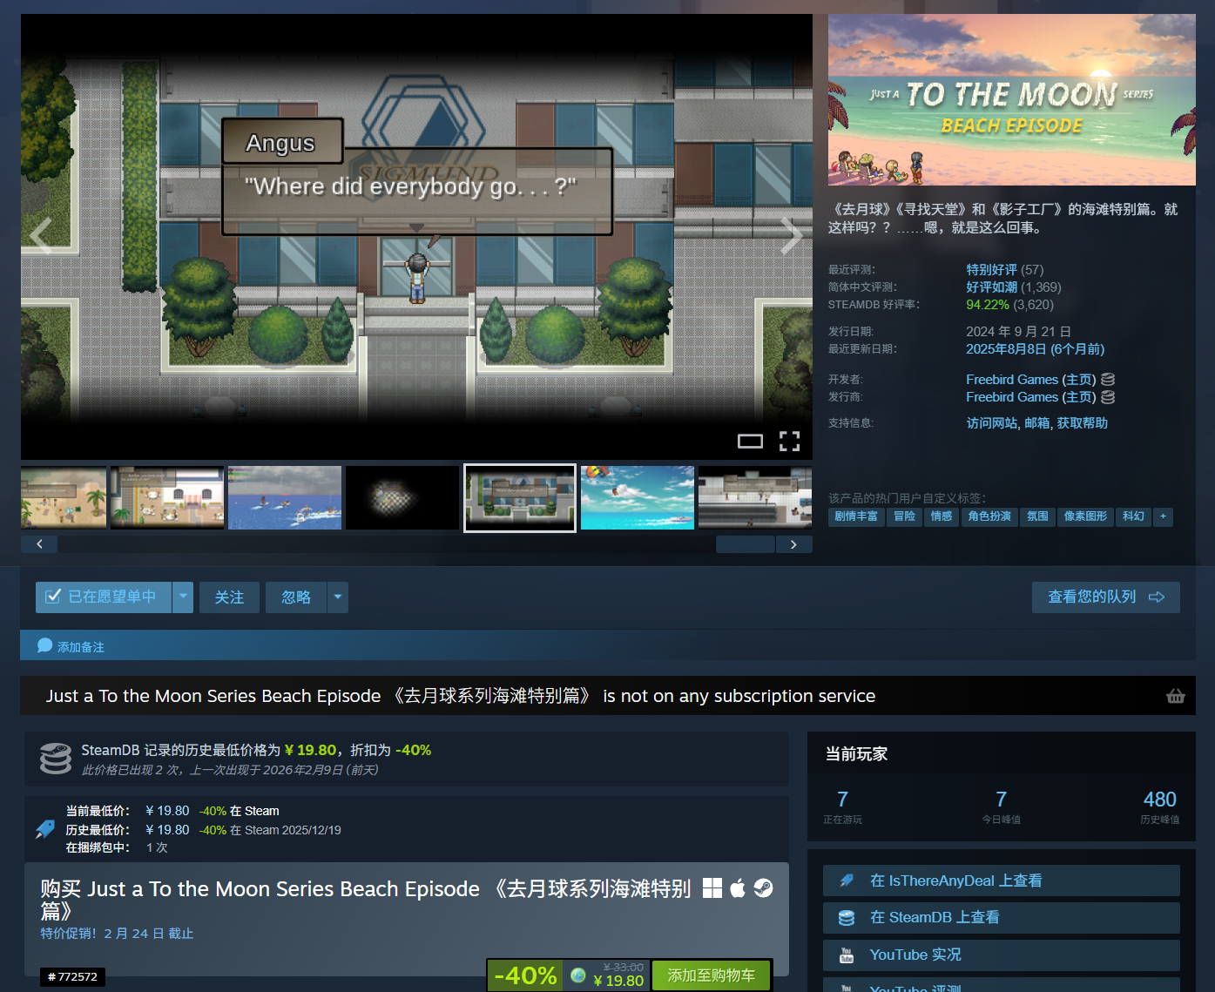Show next screenshot with right arrow
This screenshot has width=1215, height=992.
[791, 236]
